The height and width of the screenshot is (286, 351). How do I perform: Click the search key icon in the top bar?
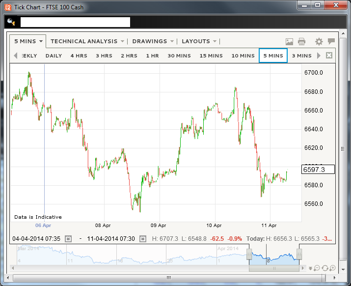coord(12,22)
